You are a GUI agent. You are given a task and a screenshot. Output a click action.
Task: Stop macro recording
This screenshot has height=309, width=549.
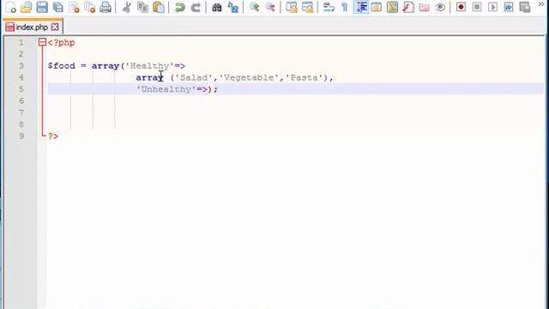point(477,7)
